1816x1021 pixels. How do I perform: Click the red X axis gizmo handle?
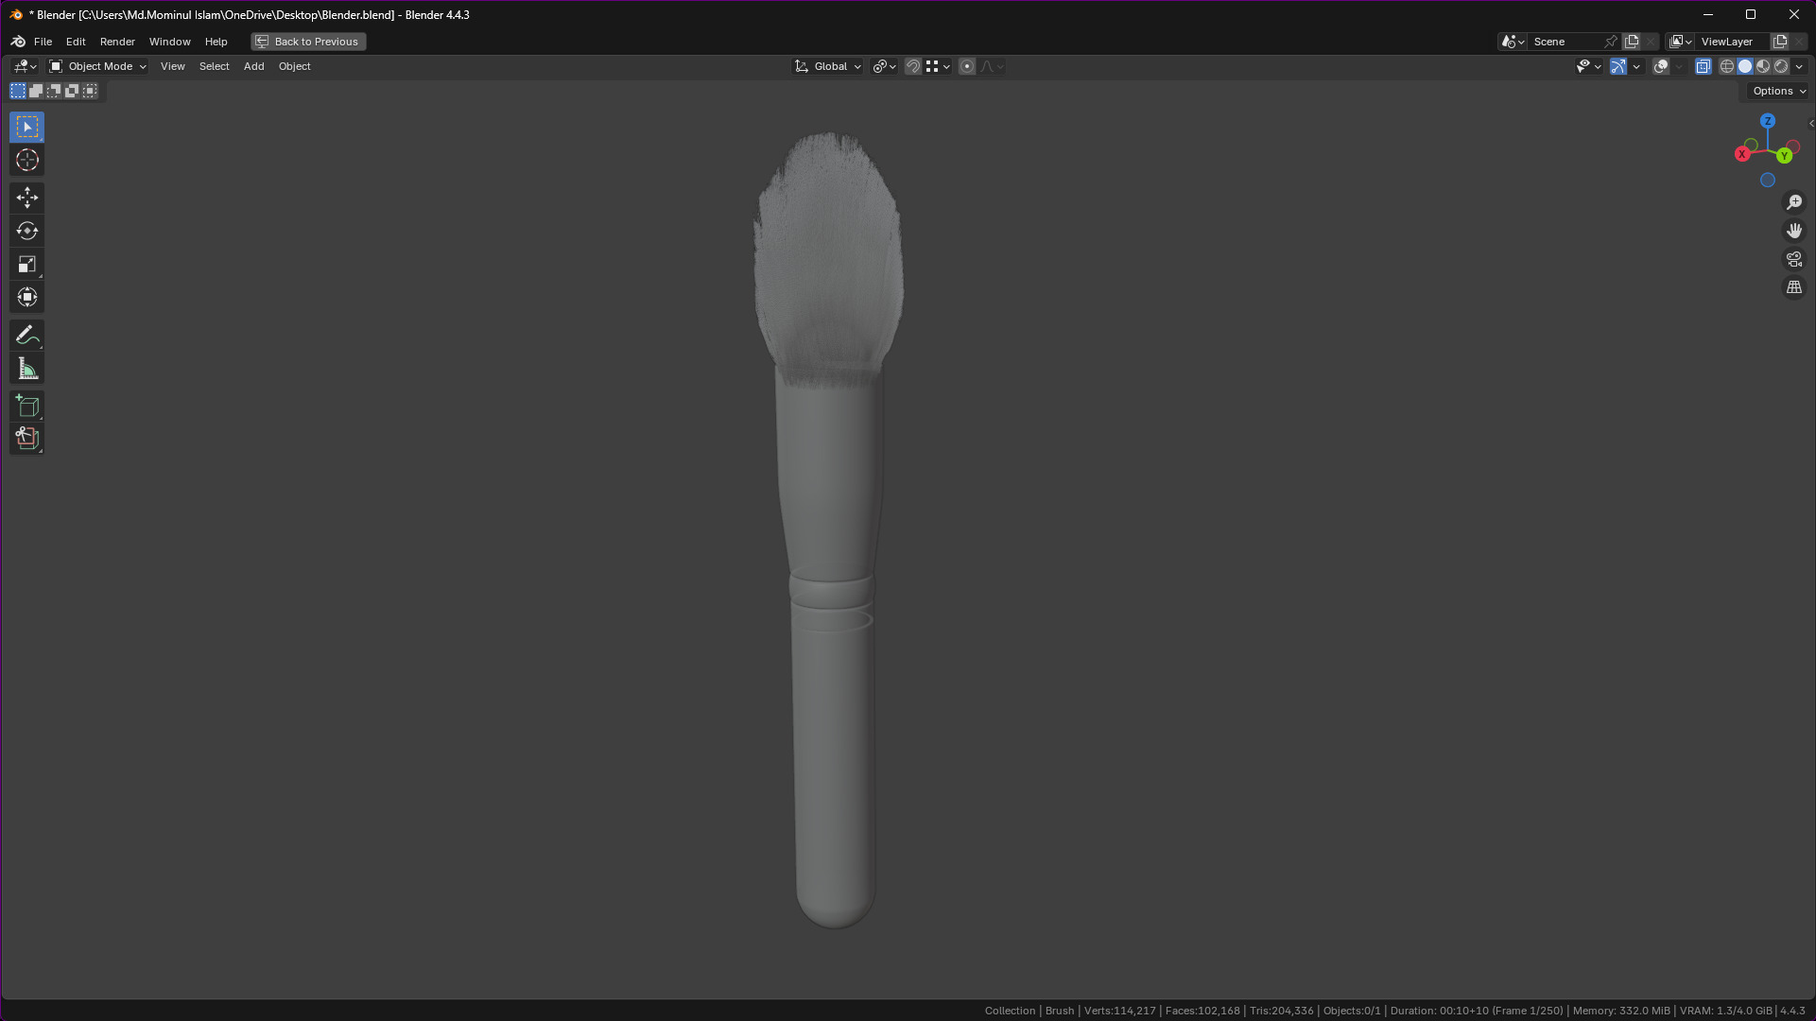1742,154
